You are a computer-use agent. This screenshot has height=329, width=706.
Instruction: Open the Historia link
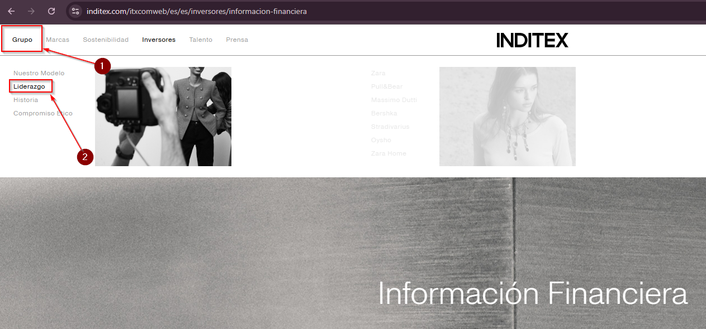click(26, 100)
